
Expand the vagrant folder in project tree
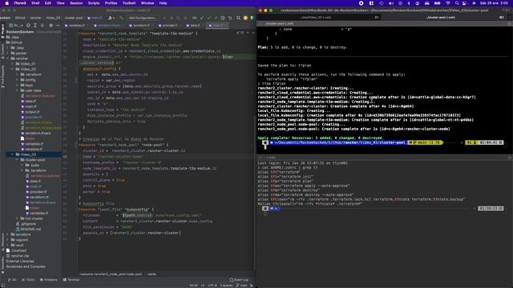click(8, 240)
